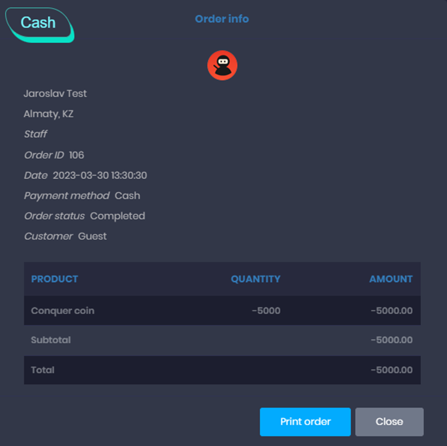Click the Staff label

[35, 134]
